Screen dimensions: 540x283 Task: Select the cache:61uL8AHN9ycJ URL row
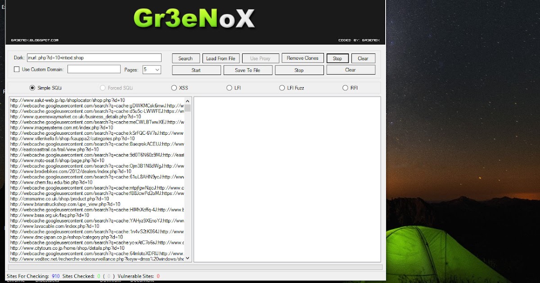pyautogui.click(x=97, y=177)
